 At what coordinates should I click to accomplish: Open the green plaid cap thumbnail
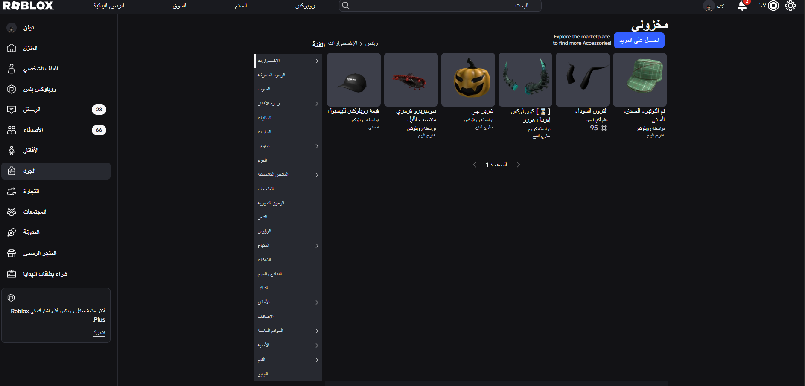640,80
